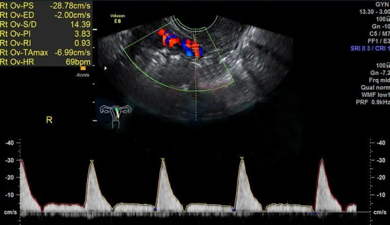Click the WMF low1 filter setting
This screenshot has height=225, width=390.
click(376, 95)
